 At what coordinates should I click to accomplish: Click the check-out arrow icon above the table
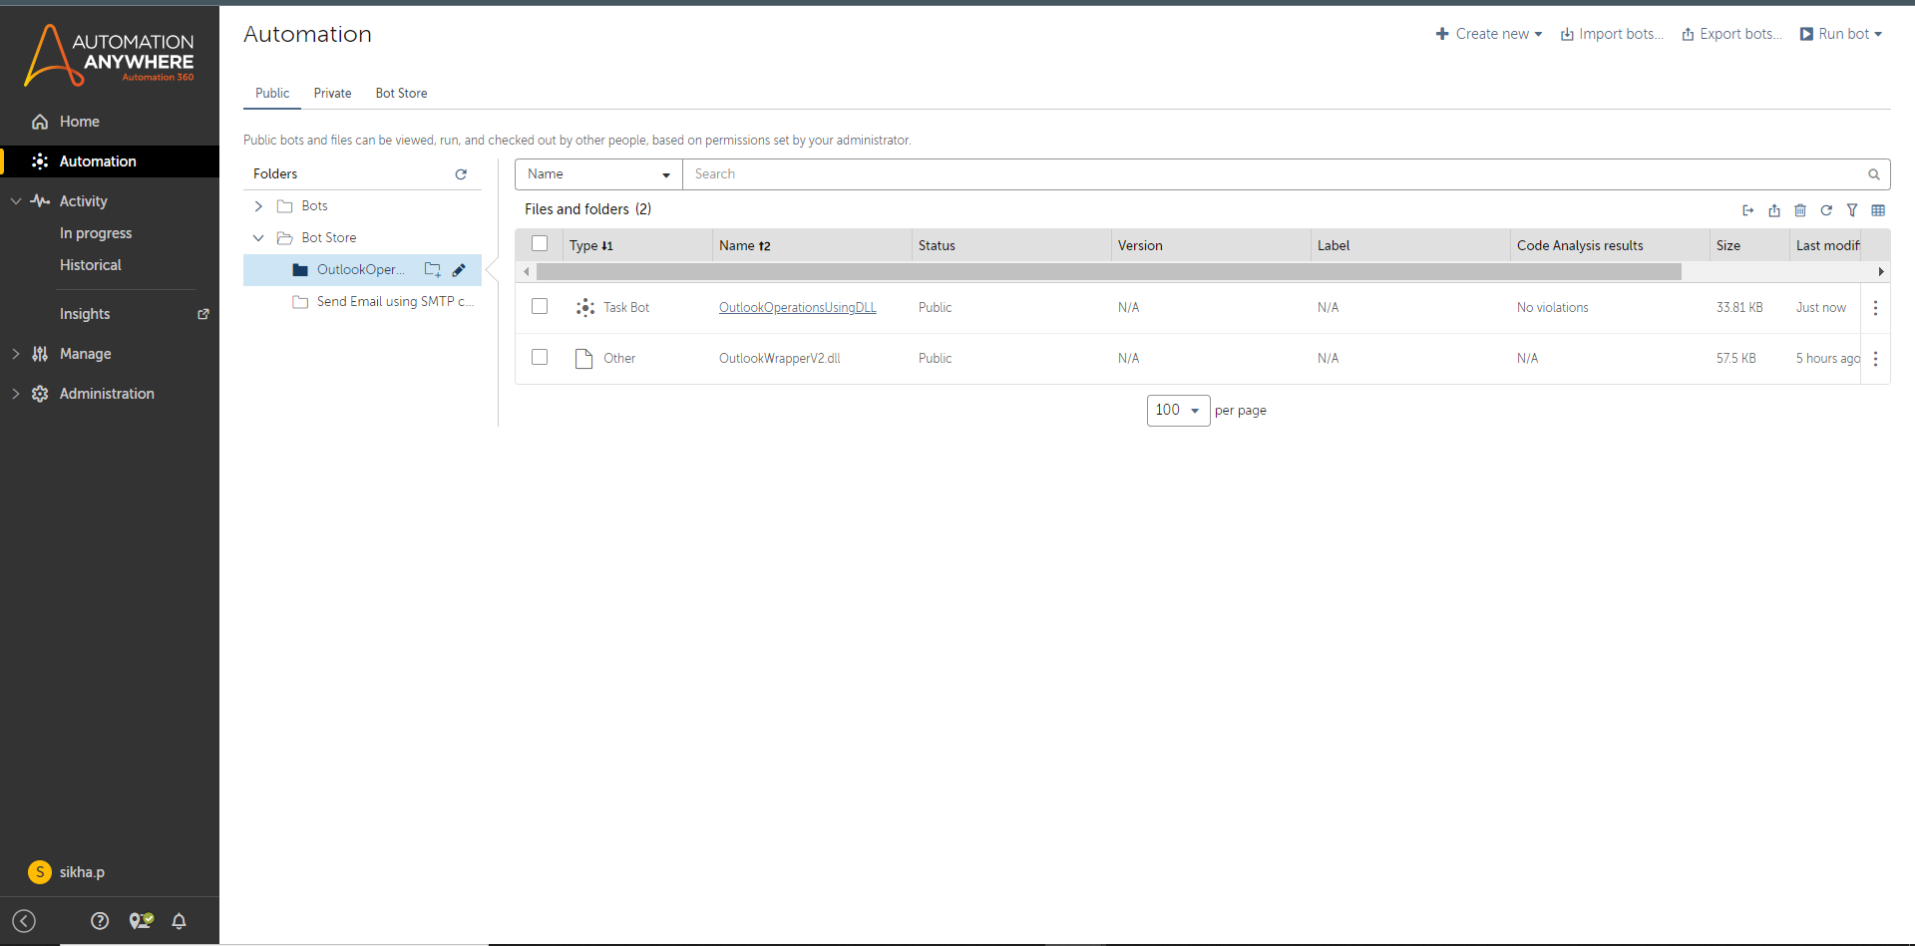pos(1747,210)
